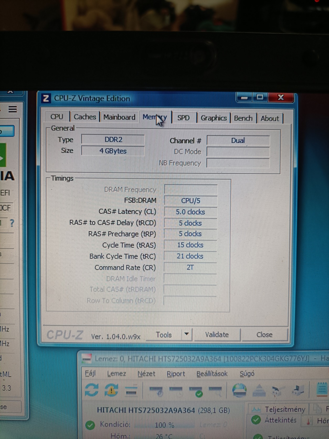Open the Nézet menu
The height and width of the screenshot is (439, 329).
click(146, 374)
